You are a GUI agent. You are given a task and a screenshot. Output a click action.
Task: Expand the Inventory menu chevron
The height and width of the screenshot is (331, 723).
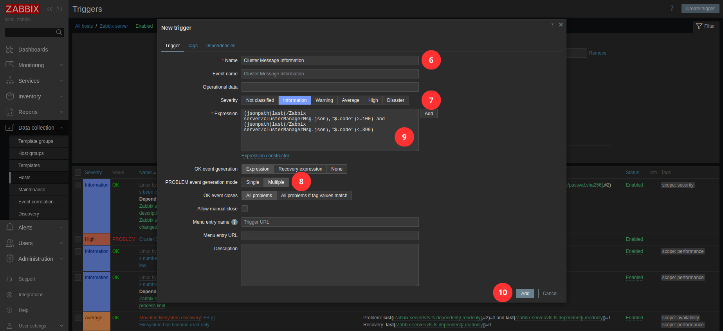(x=61, y=96)
